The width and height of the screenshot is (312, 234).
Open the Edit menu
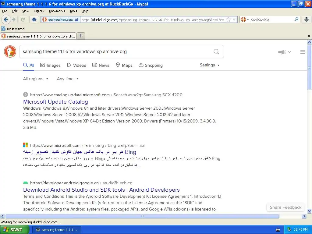(15, 11)
